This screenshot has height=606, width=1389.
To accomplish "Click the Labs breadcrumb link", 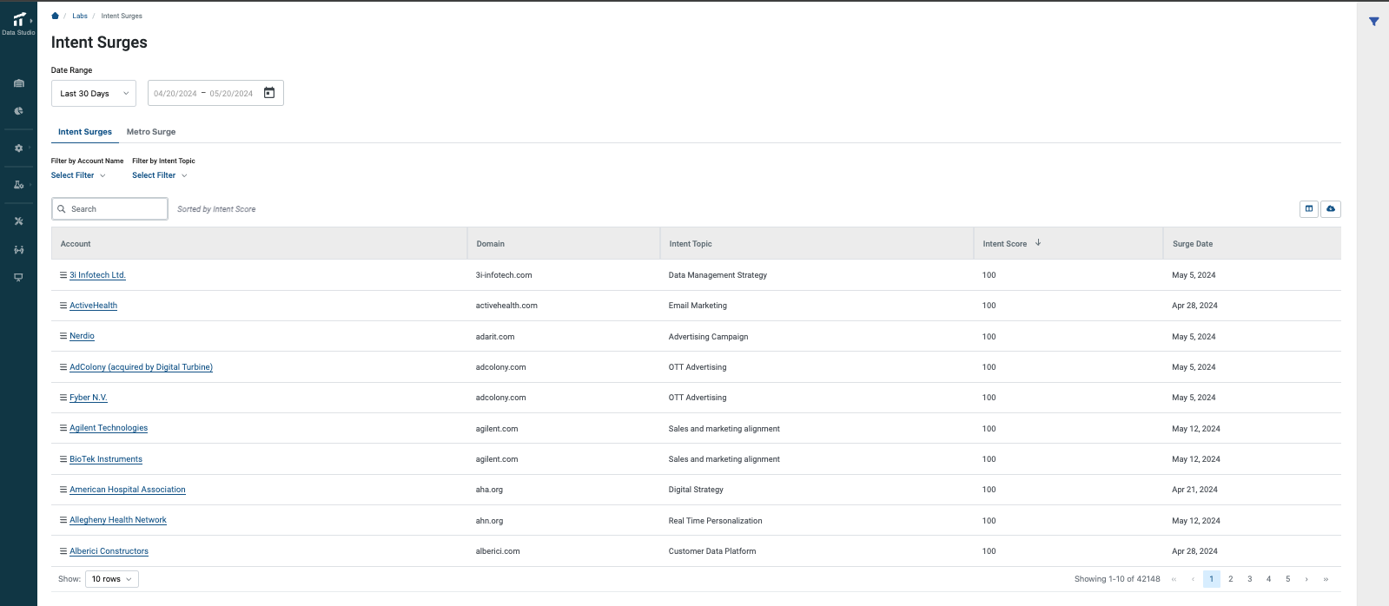I will point(80,16).
